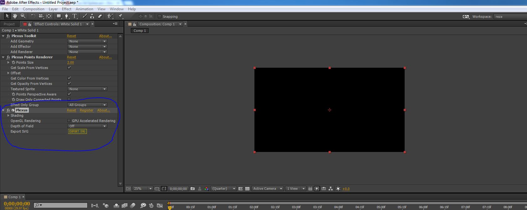Click the EXPORT SVG button
The width and height of the screenshot is (527, 210).
click(x=77, y=131)
